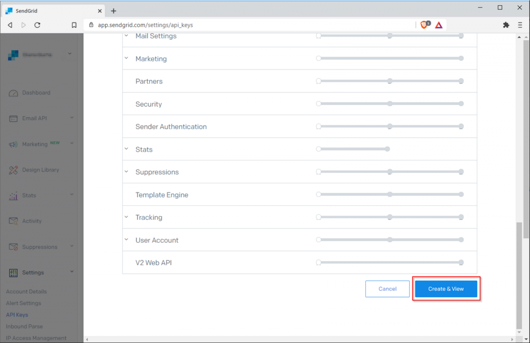Click the Marketing megaphone icon

pyautogui.click(x=13, y=144)
